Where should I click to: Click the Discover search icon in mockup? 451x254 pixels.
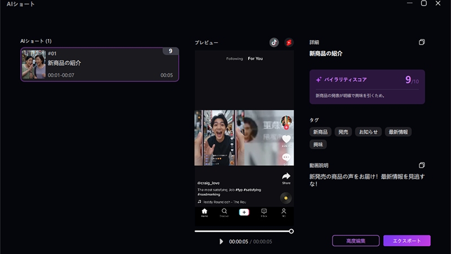click(224, 211)
